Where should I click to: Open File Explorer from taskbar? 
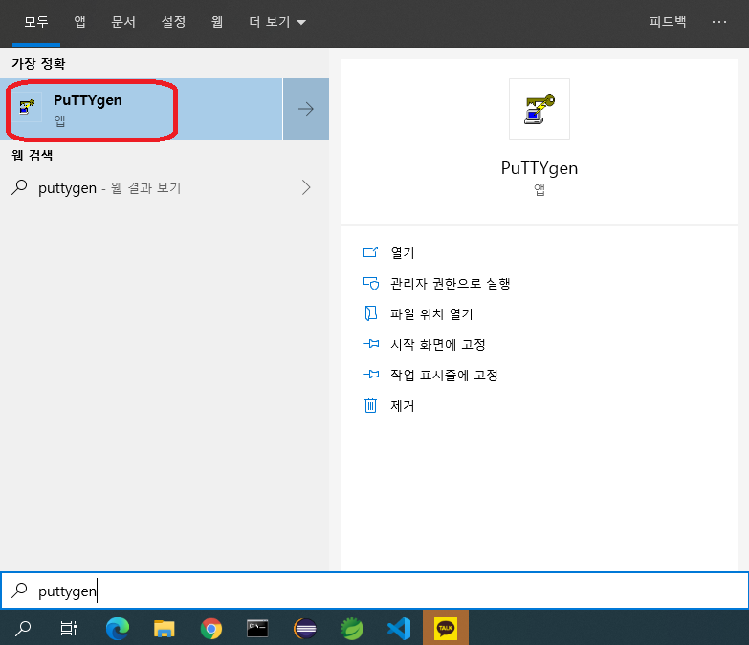point(164,629)
